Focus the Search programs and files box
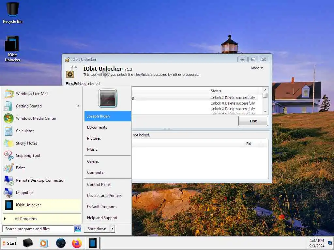The image size is (334, 250). coord(38,229)
